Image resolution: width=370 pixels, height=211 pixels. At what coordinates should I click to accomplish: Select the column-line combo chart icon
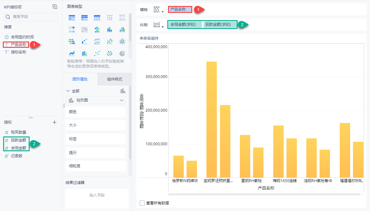click(84, 53)
